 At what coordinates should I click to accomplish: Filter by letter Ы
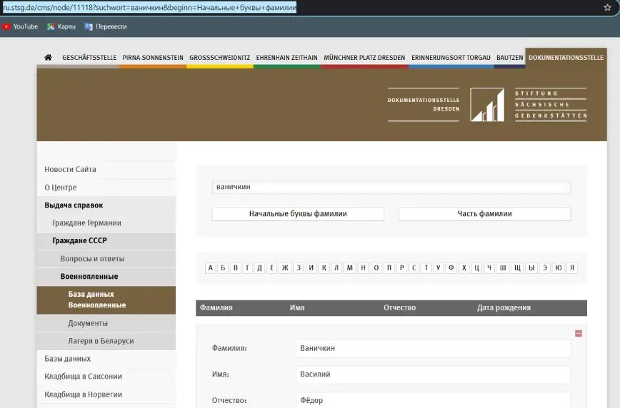pos(532,268)
